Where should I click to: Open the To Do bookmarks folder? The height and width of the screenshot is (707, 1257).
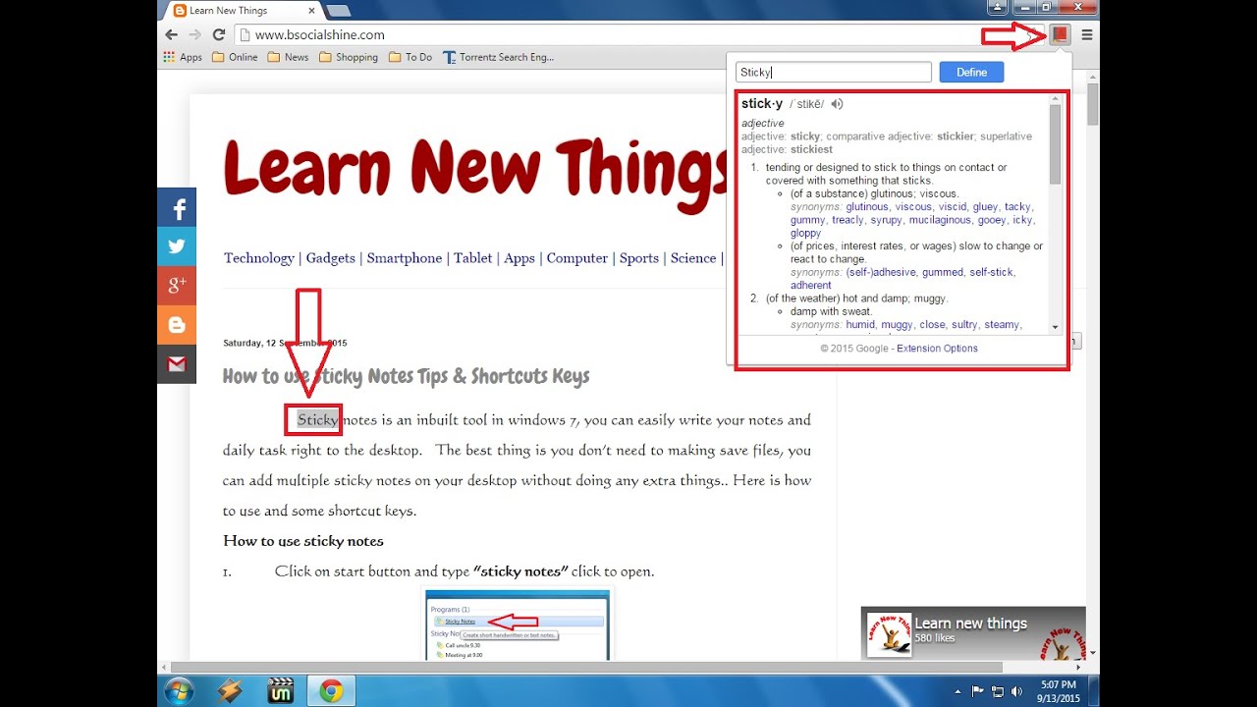click(410, 57)
